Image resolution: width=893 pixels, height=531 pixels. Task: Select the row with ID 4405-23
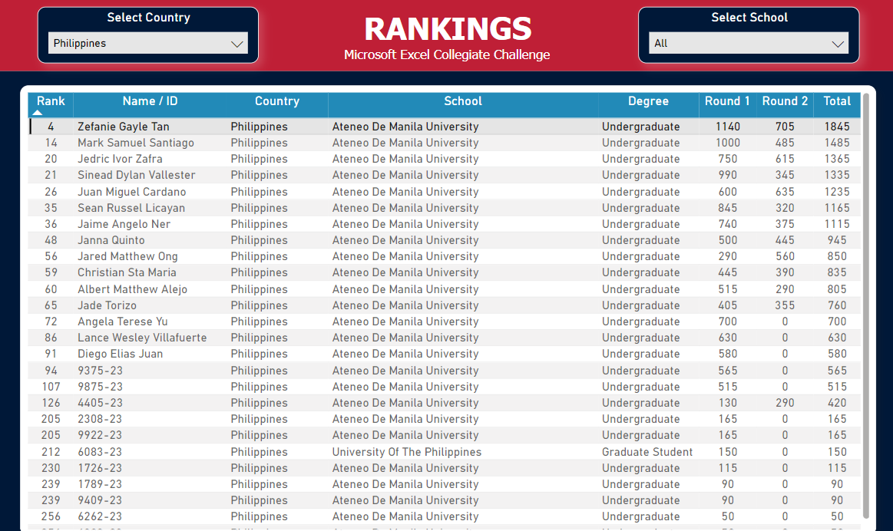[x=100, y=403]
